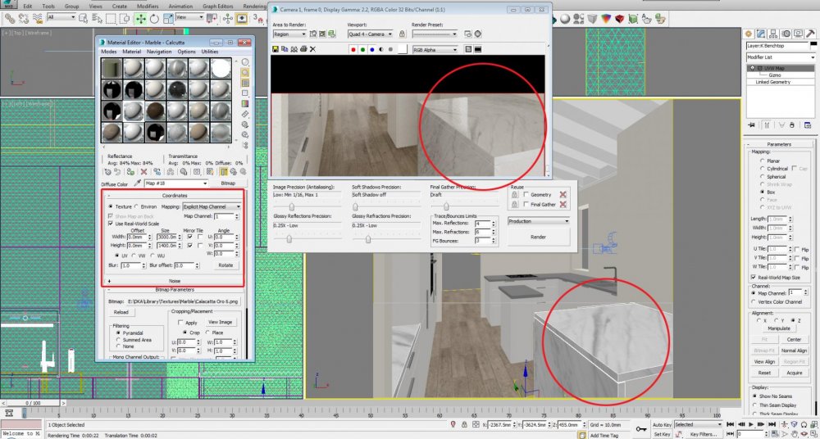820x439 pixels.
Task: Open the Navigation menu in Material Editor
Action: 159,52
